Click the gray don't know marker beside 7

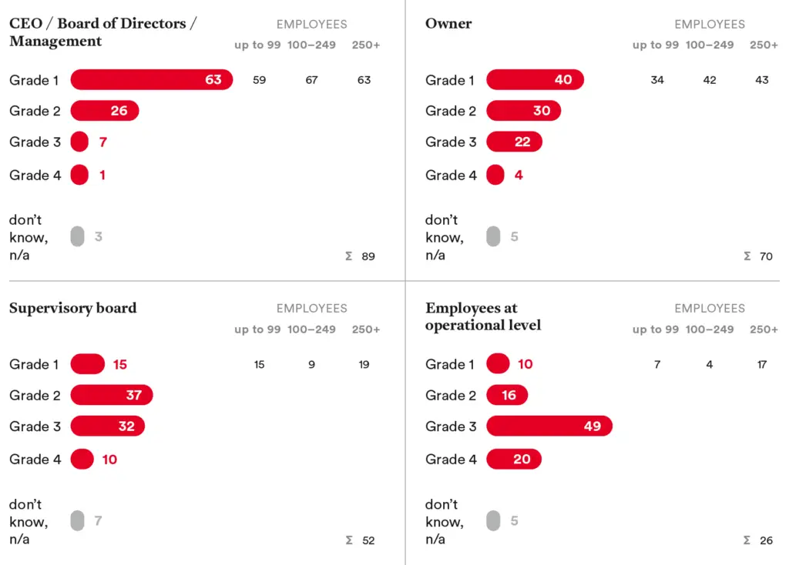click(77, 521)
